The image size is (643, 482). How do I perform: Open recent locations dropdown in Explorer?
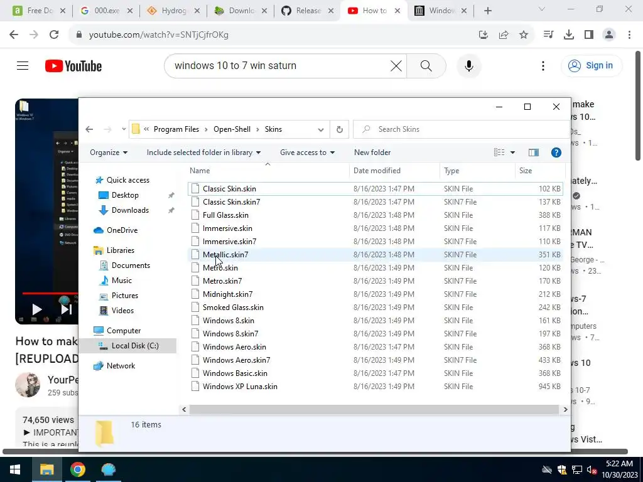(124, 129)
